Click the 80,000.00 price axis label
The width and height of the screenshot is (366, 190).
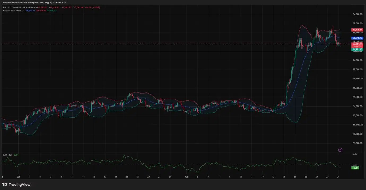[358, 33]
